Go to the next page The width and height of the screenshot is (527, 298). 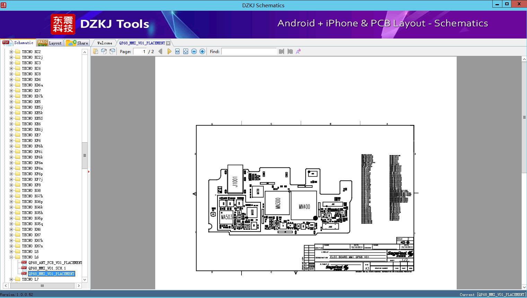[169, 51]
